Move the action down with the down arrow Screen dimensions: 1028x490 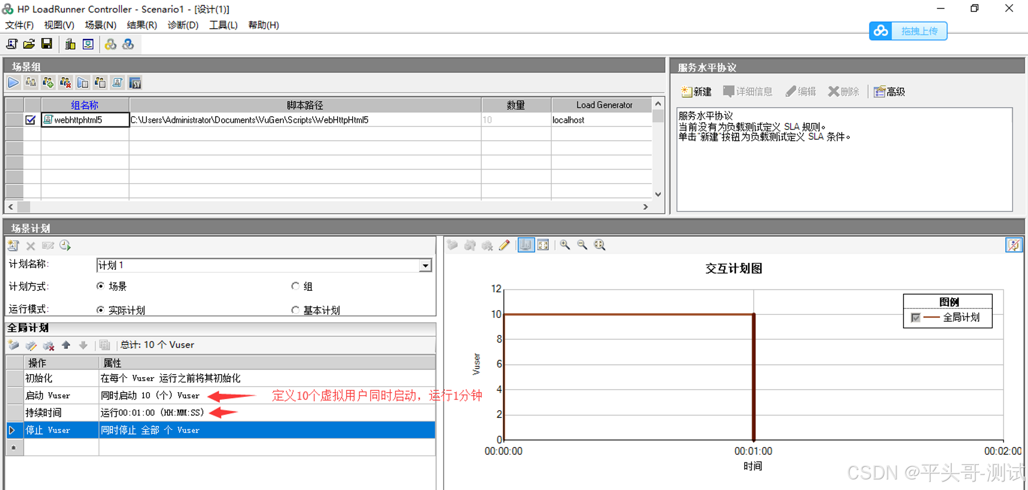pos(83,345)
